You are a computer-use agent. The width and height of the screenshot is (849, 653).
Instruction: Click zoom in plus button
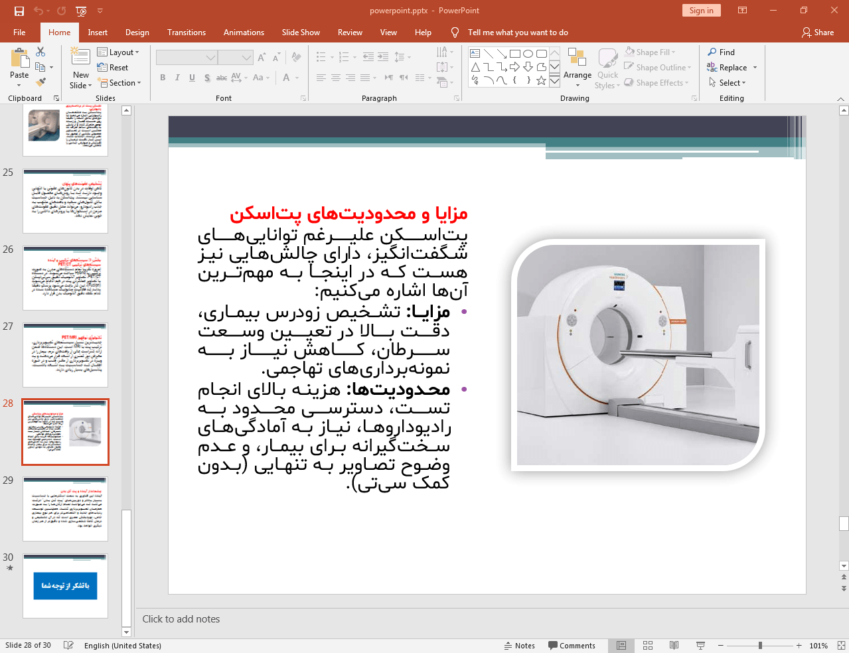point(799,646)
